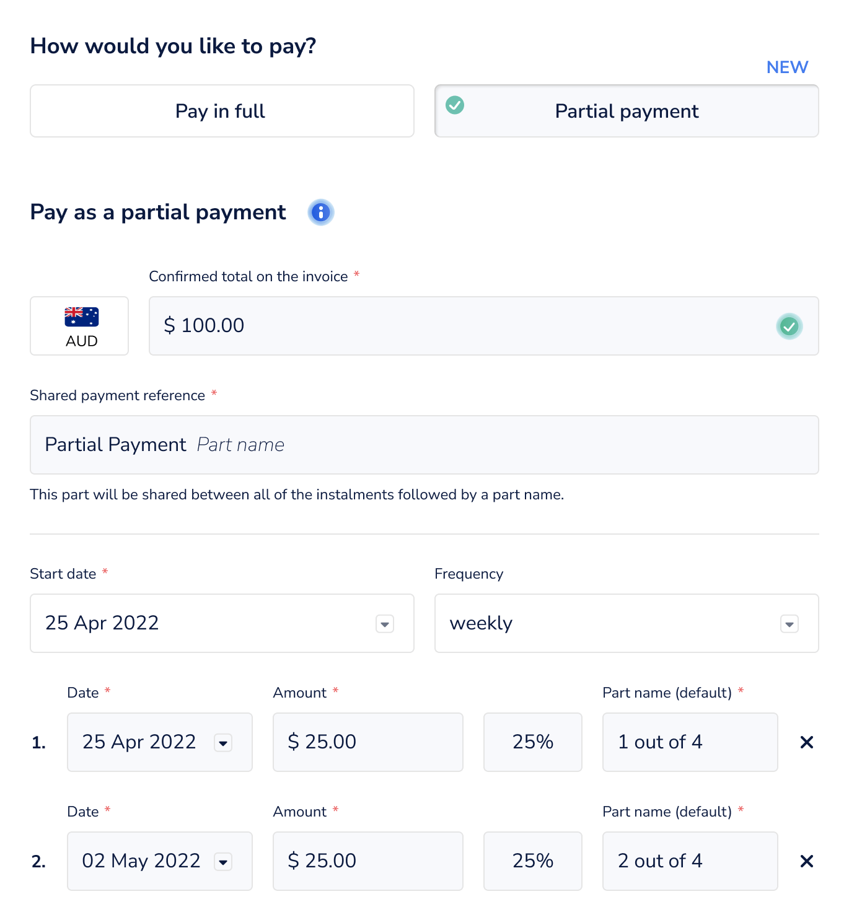Edit first instalment $ 25.00 amount
The image size is (849, 907).
point(367,742)
